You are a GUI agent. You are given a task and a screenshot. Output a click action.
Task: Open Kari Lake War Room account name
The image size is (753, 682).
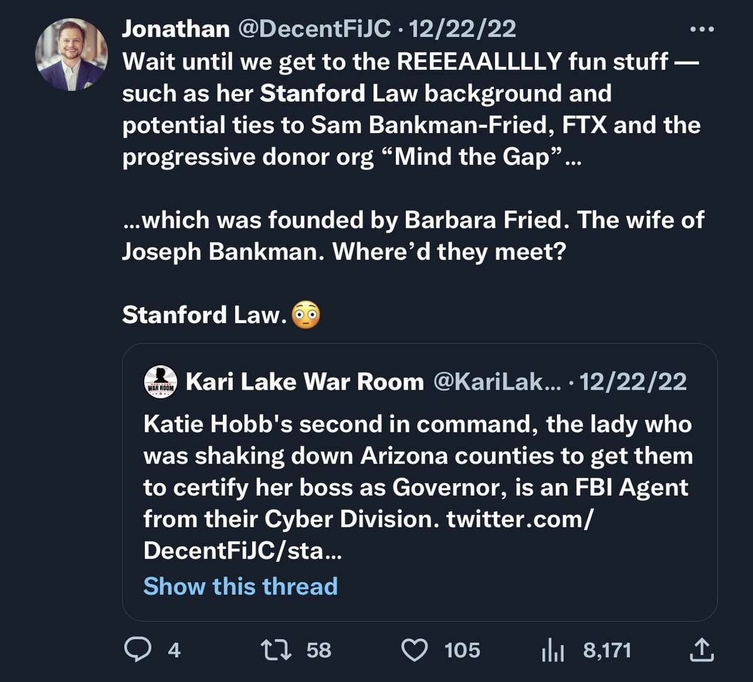(x=304, y=381)
